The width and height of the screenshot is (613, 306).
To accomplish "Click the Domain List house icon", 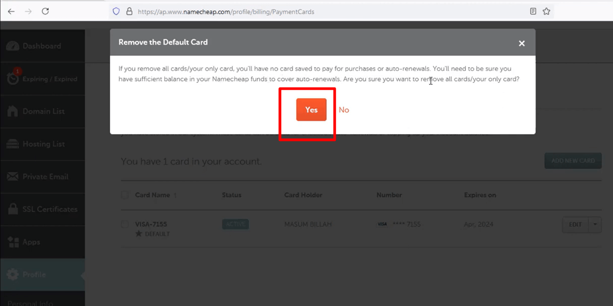I will (12, 111).
